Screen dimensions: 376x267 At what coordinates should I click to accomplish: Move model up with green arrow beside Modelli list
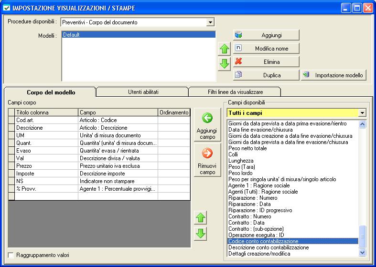[x=224, y=49]
